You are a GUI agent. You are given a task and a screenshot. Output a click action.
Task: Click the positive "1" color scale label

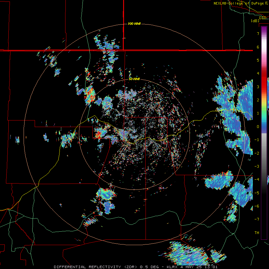pos(258,113)
